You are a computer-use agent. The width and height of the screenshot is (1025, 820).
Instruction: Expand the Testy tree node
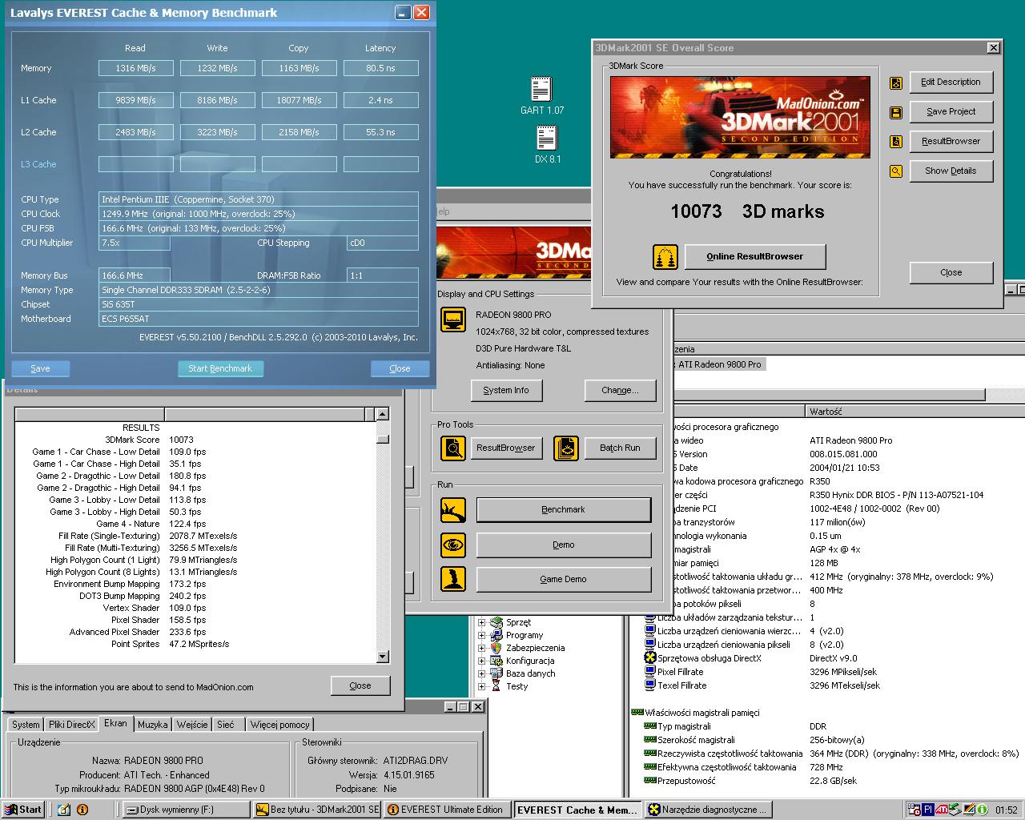(482, 686)
